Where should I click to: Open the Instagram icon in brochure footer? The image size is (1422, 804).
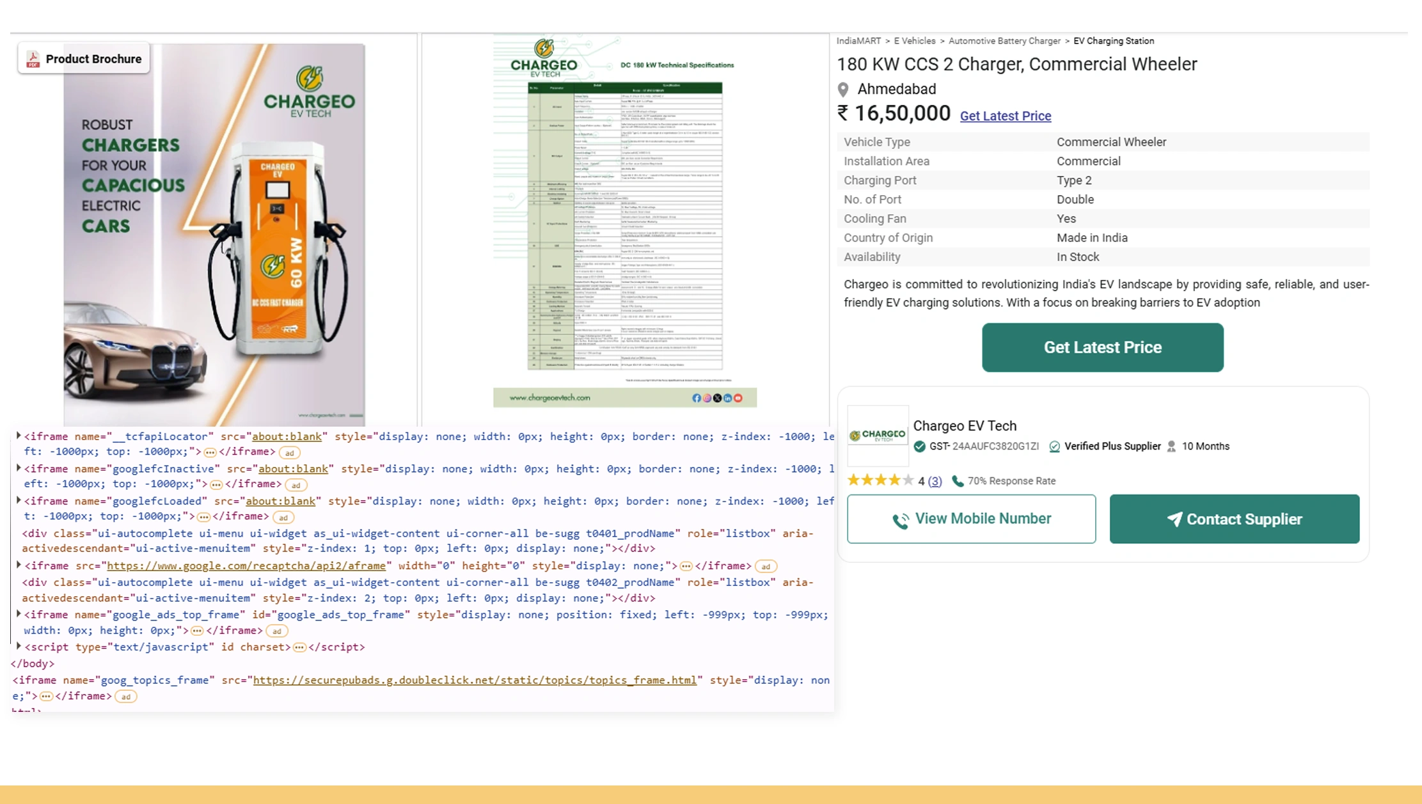[707, 398]
